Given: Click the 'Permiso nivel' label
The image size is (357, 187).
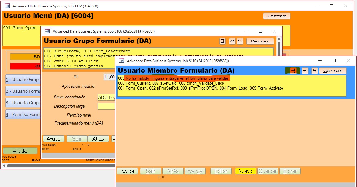Looking at the screenshot, I should tap(79, 115).
